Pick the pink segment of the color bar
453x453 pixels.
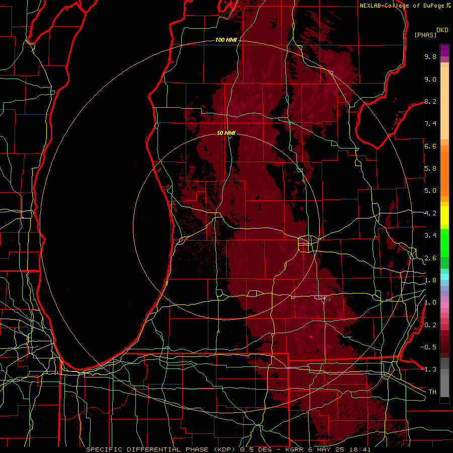pyautogui.click(x=444, y=305)
